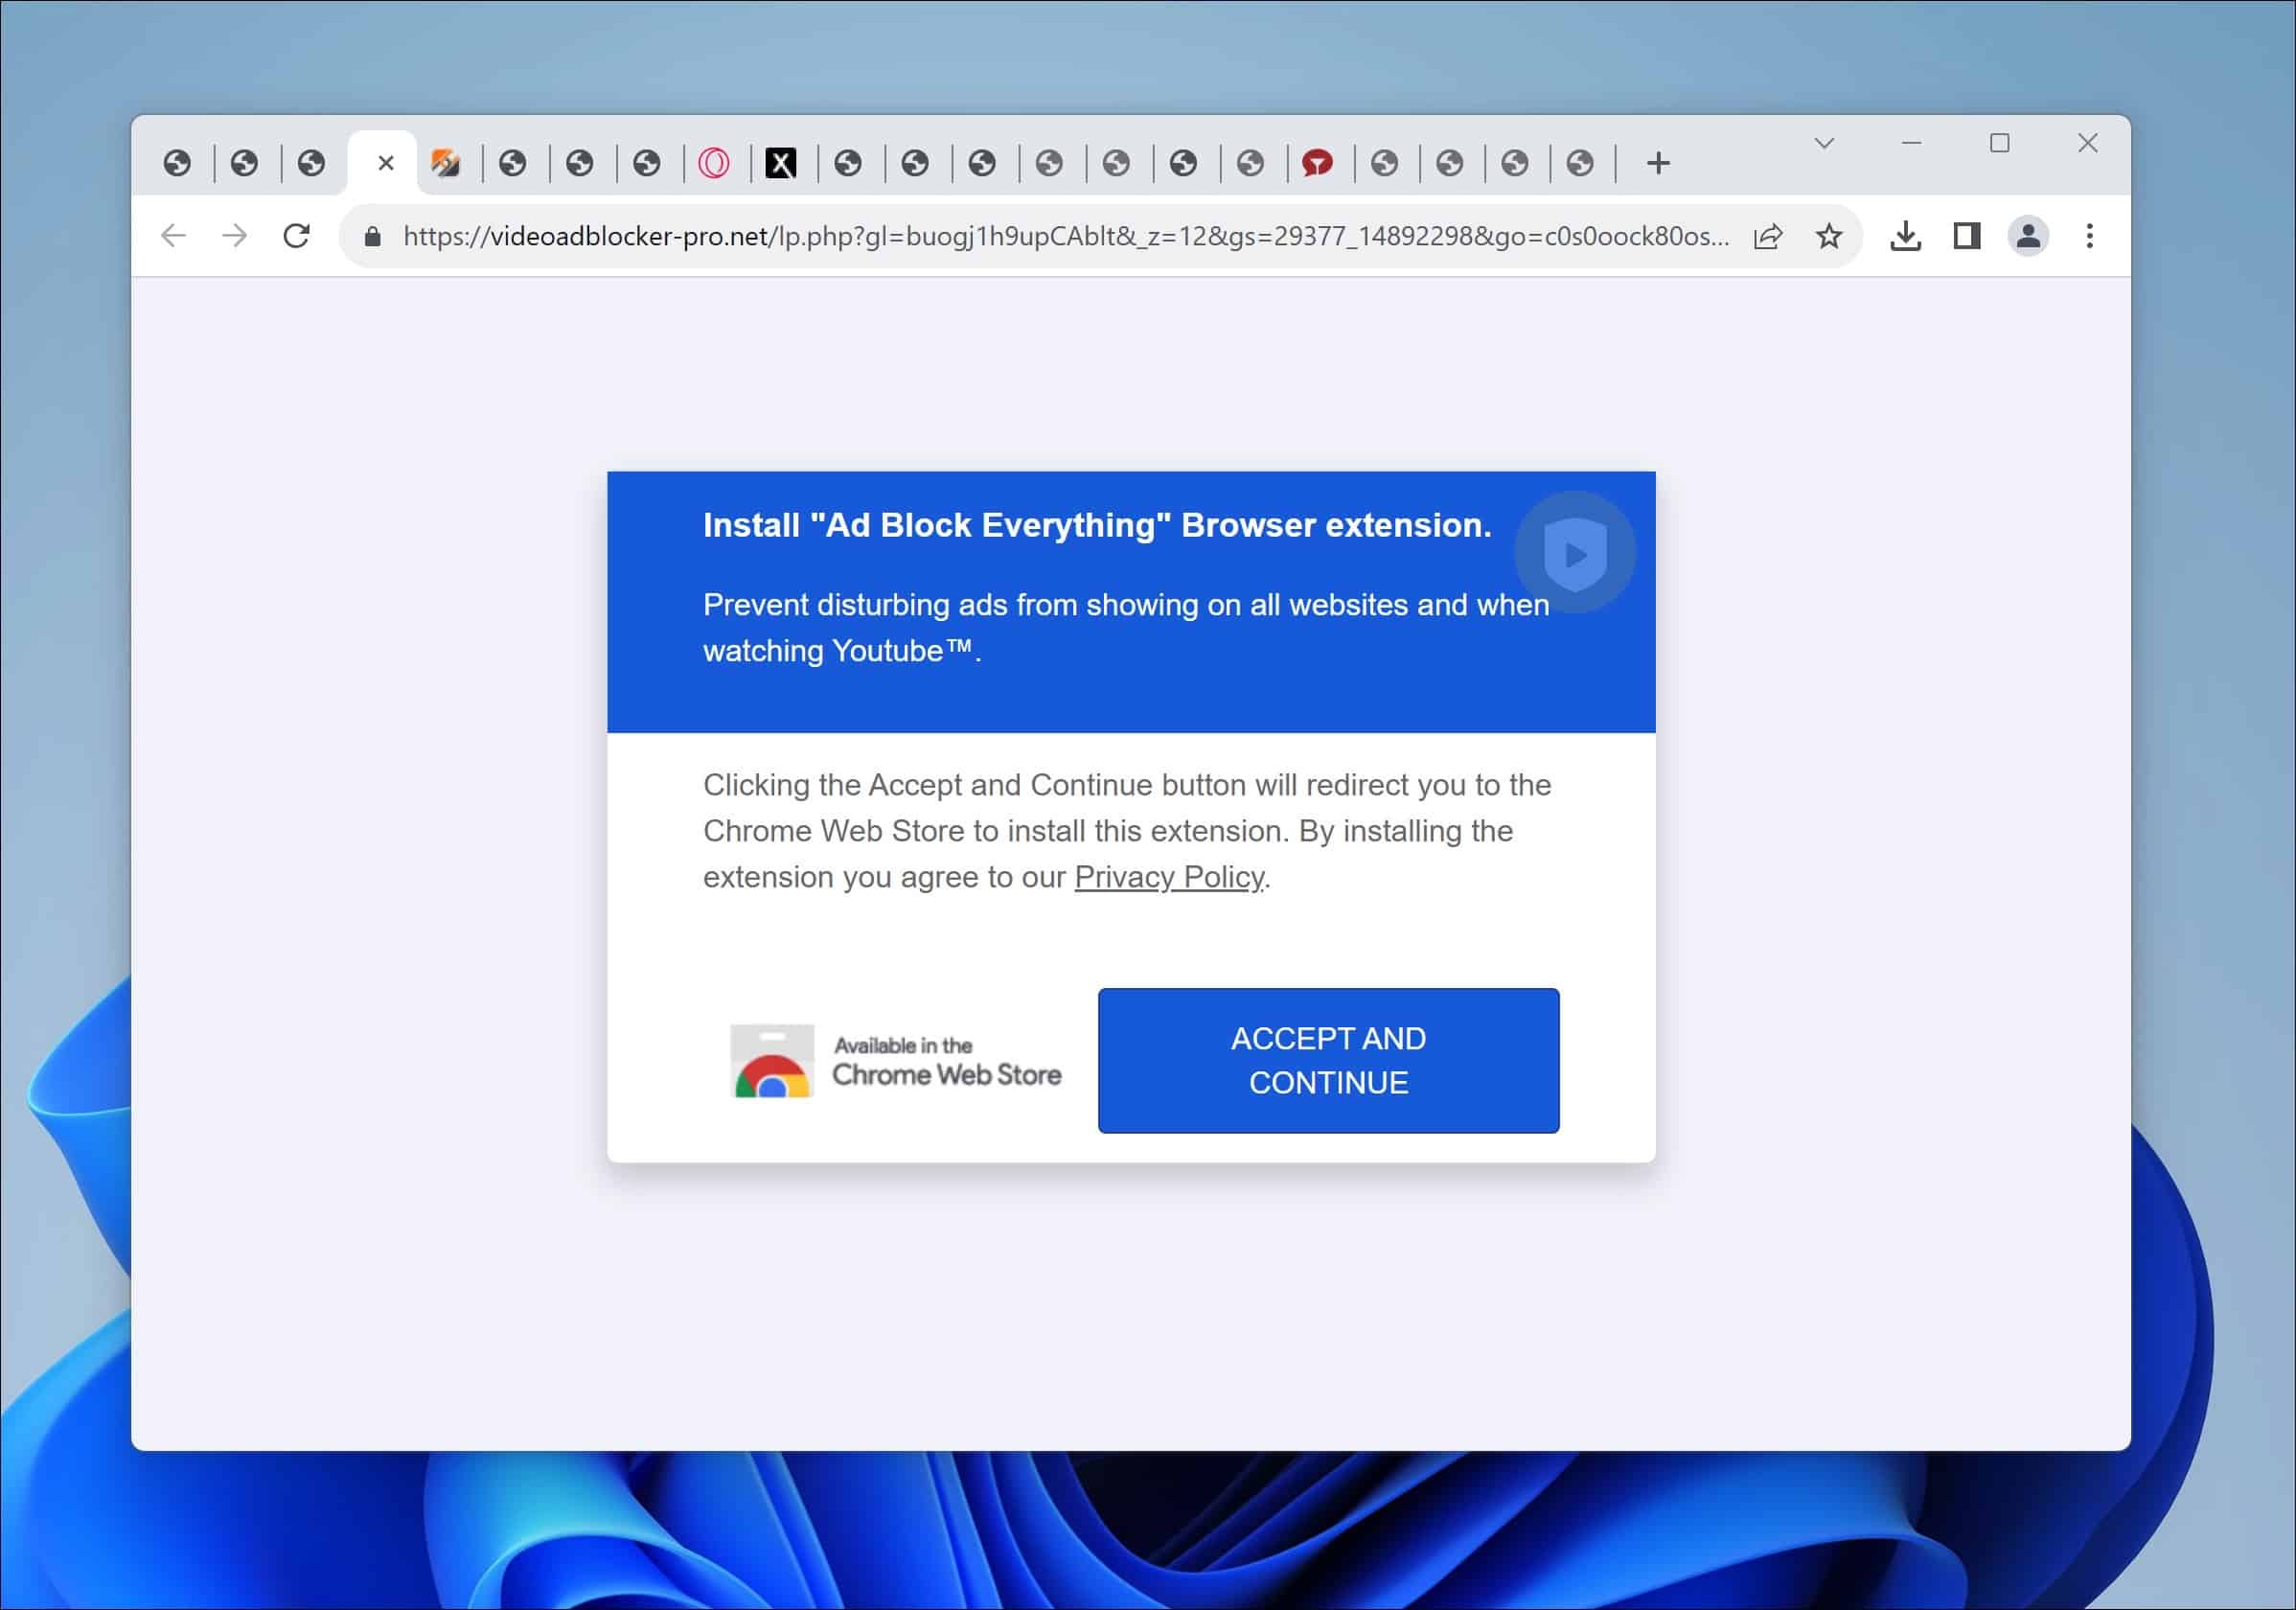Open the profile avatar menu
2296x1610 pixels.
[2028, 236]
